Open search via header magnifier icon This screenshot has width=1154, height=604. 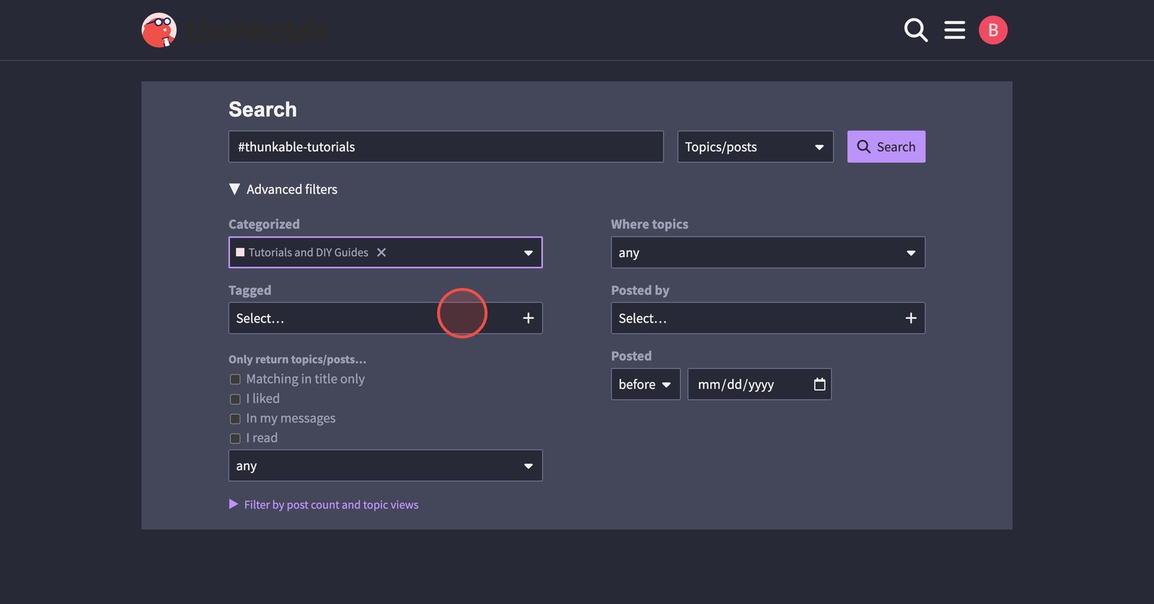pyautogui.click(x=915, y=30)
